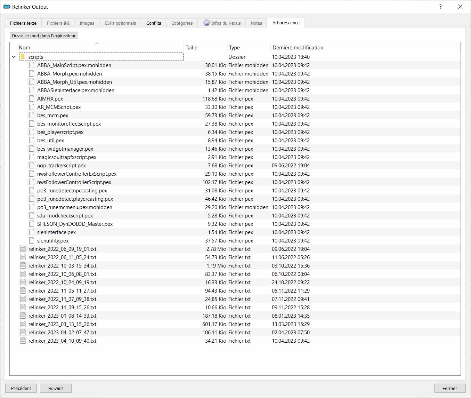Click the scripts folder icon
Image resolution: width=471 pixels, height=398 pixels.
(23, 57)
